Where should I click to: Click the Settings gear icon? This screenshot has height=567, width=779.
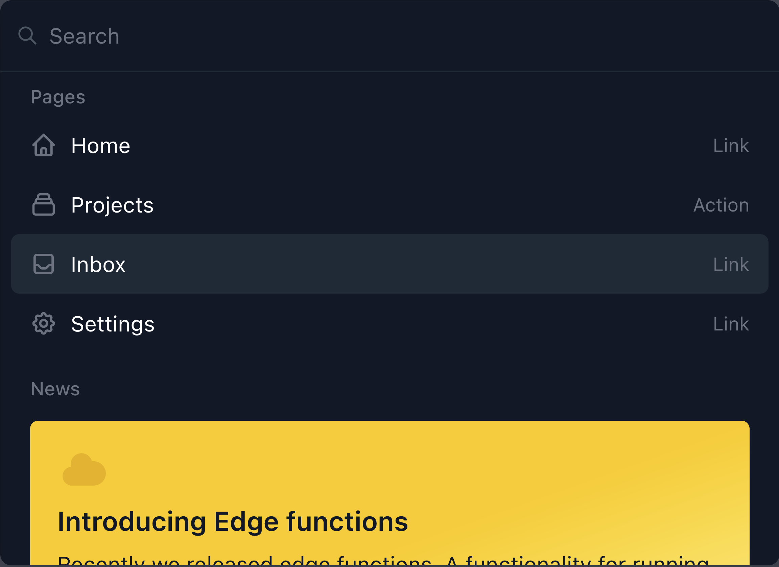click(x=44, y=323)
